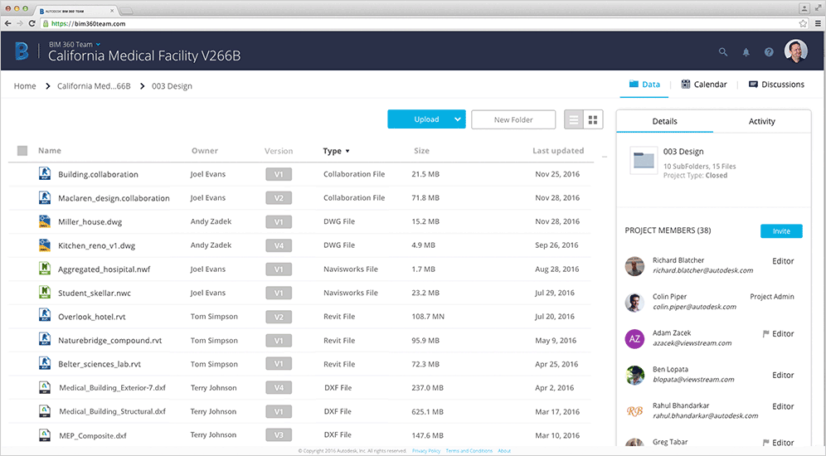
Task: Click Student_skellar.nwc Navisworks icon
Action: [x=45, y=292]
